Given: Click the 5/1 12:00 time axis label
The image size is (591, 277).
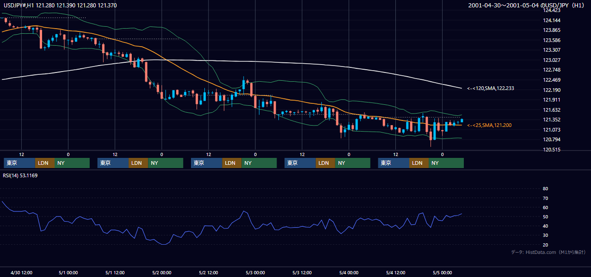Looking at the screenshot, I should pos(115,272).
